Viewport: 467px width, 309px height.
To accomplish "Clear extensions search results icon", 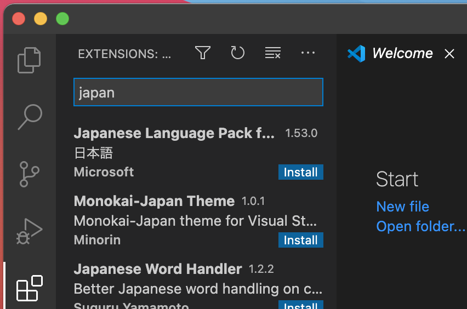I will [x=273, y=53].
